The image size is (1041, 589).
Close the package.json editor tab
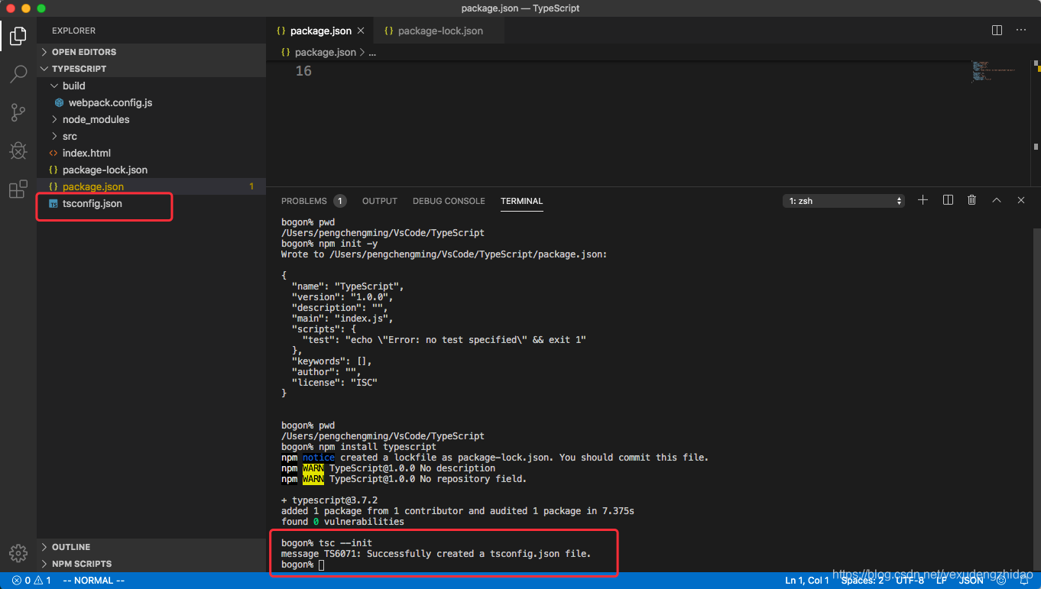point(361,31)
